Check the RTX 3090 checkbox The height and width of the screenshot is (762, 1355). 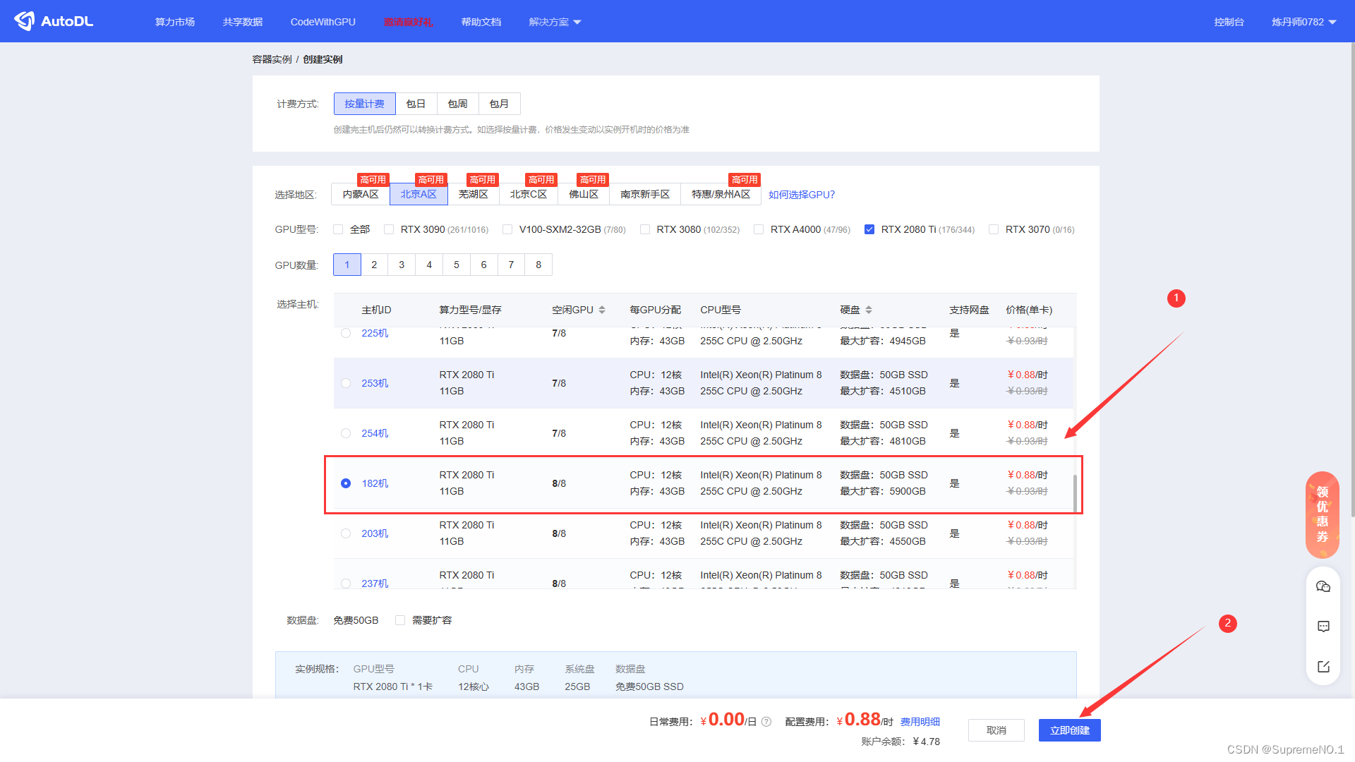pos(389,229)
